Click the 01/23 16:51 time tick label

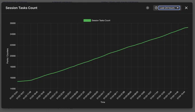click(x=20, y=95)
